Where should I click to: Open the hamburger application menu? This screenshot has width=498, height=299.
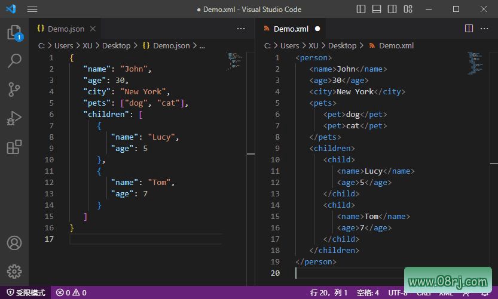coord(32,9)
